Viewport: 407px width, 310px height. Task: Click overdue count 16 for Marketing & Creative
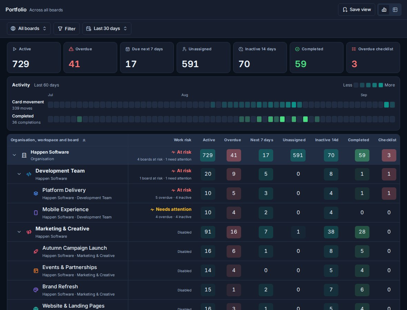click(234, 232)
